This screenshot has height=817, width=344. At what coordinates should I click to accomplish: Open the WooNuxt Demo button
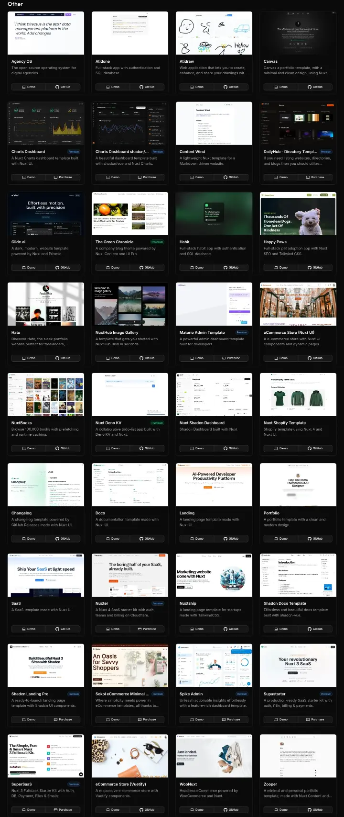197,810
